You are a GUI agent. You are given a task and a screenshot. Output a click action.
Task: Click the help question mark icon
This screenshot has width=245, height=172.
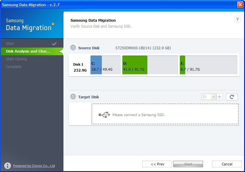click(x=237, y=20)
